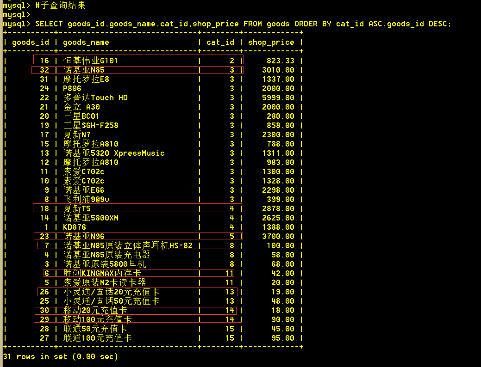Click price value 18.00

point(283,310)
